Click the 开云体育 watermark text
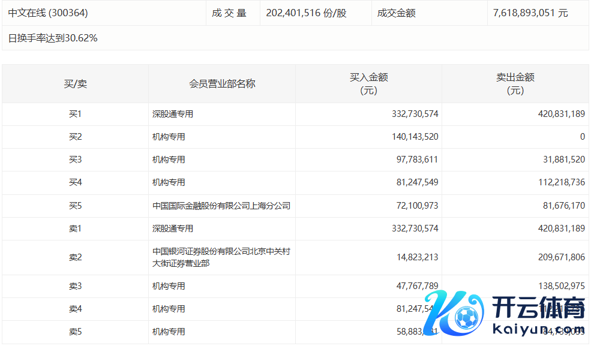This screenshot has height=349, width=594. point(538,309)
